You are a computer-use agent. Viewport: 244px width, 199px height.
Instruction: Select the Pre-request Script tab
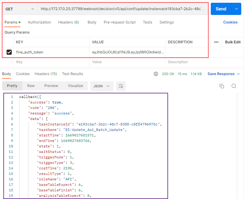(x=120, y=22)
